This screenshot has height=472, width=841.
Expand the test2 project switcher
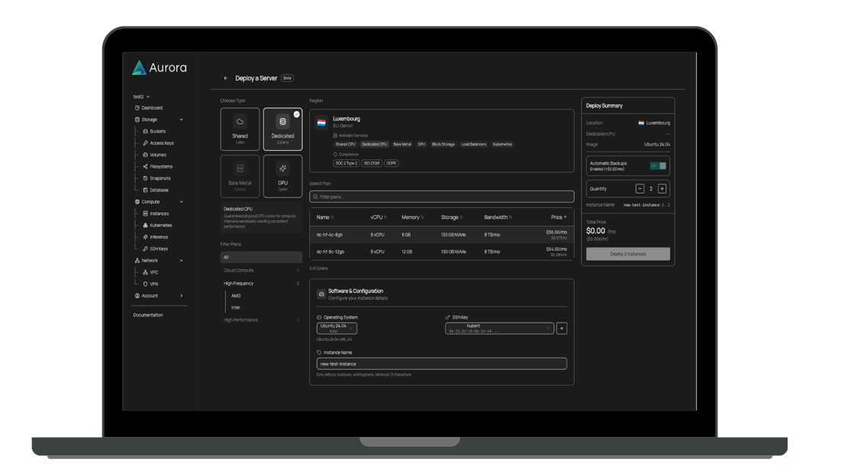[x=141, y=97]
